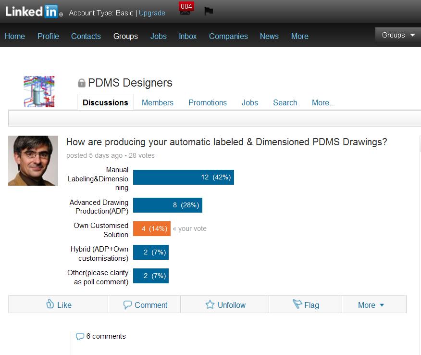Switch to the Discussions tab
Screen dimensions: 421x355
[x=105, y=102]
